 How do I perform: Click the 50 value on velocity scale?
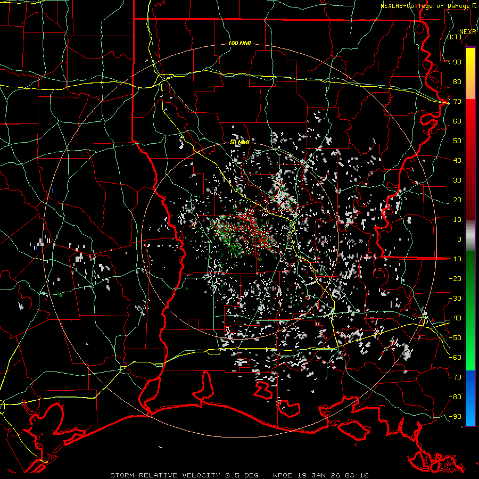click(457, 141)
